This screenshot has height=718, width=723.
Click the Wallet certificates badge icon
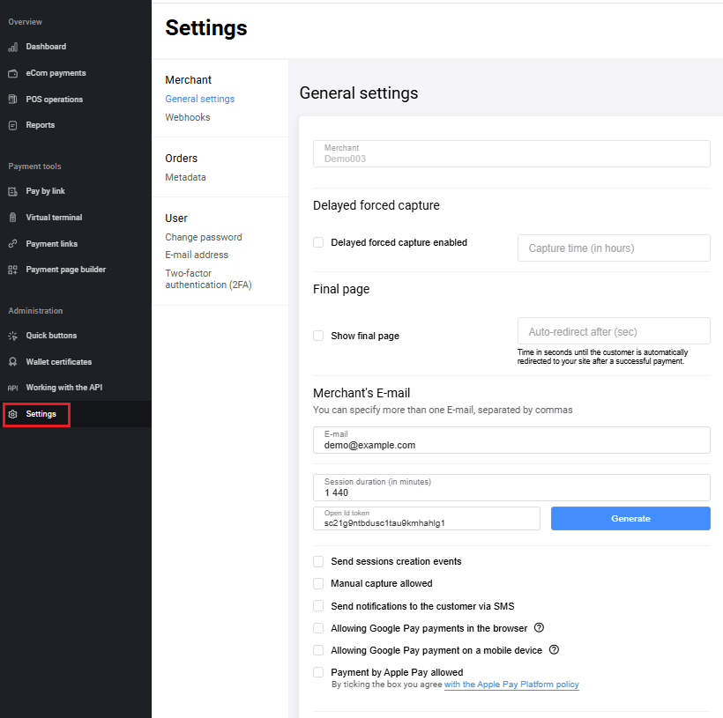[x=12, y=362]
